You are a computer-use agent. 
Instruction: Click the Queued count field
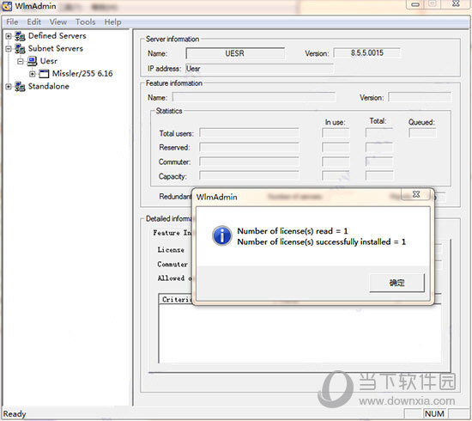click(422, 133)
